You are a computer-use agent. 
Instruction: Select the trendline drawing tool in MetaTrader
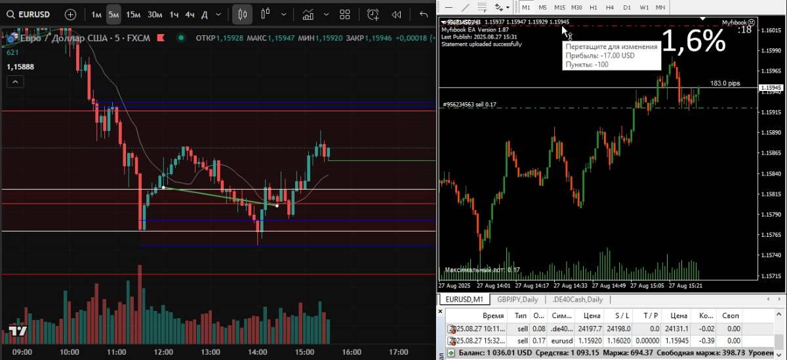[x=465, y=7]
